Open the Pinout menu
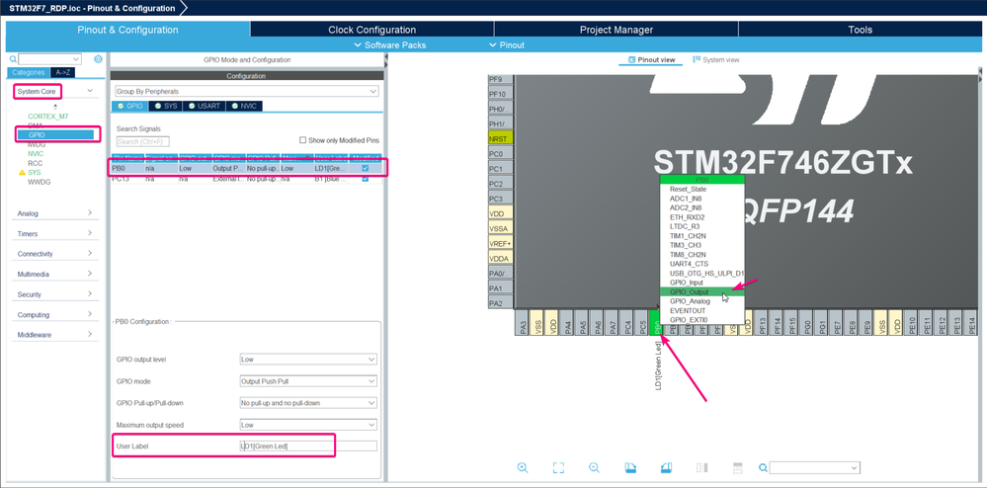The image size is (987, 488). pyautogui.click(x=508, y=45)
